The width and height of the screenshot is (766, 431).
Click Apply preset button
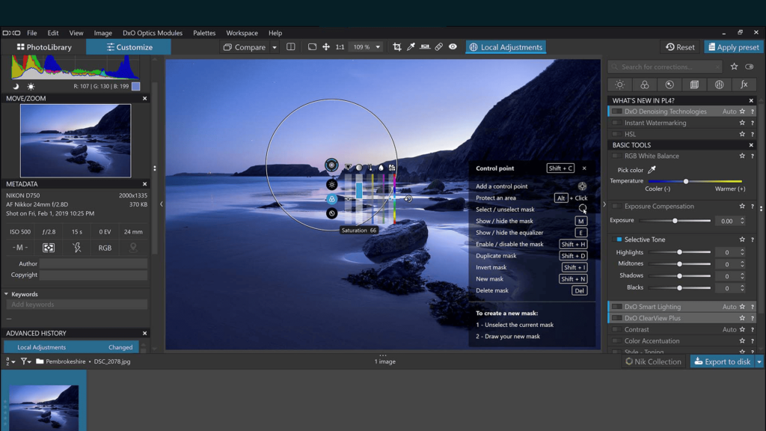tap(733, 47)
